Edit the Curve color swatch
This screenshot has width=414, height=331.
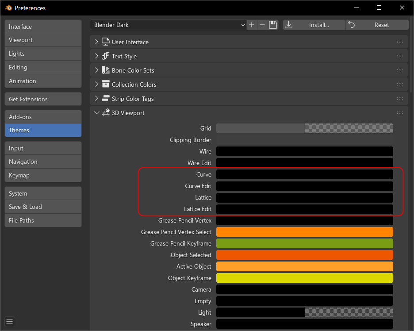pos(305,174)
